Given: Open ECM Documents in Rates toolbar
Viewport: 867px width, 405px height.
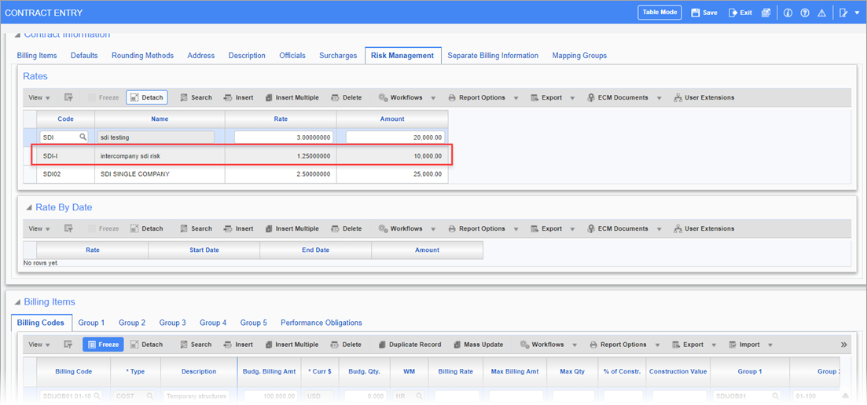Looking at the screenshot, I should click(x=623, y=97).
